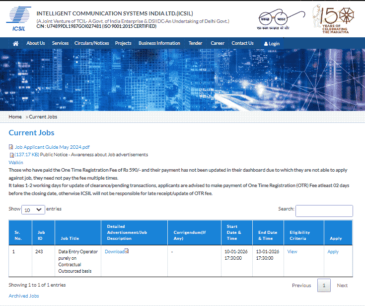Screen dimensions: 365x306
Task: Open the Services menu
Action: 60,43
